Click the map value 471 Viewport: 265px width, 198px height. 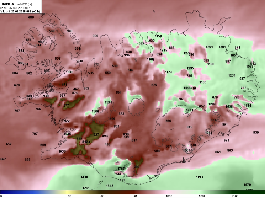pos(64,85)
